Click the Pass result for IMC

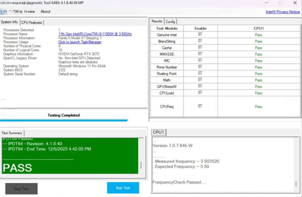click(x=259, y=61)
